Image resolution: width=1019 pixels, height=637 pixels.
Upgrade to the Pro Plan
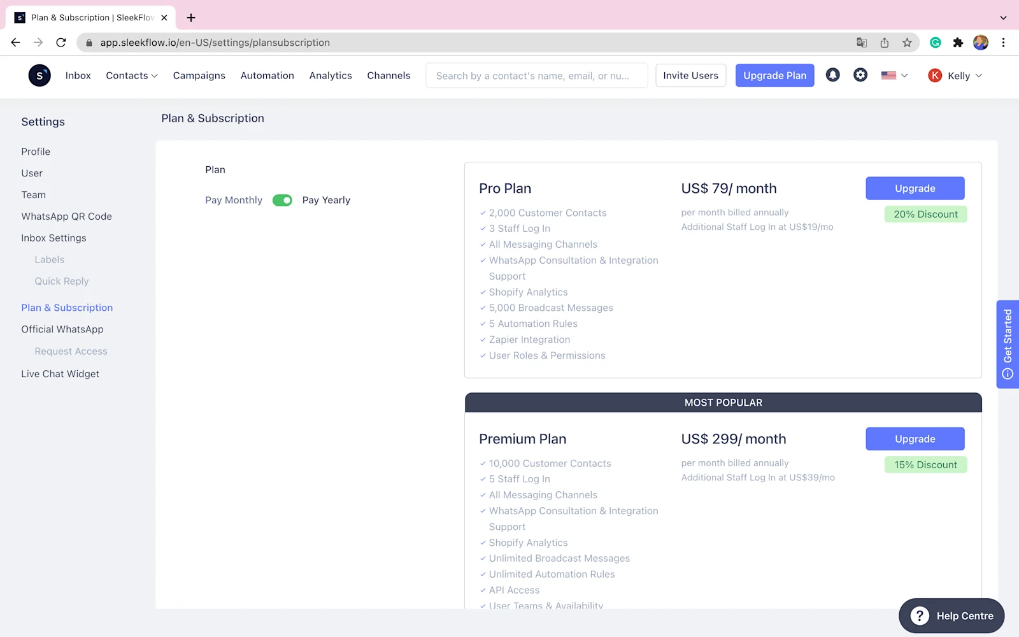(x=915, y=189)
